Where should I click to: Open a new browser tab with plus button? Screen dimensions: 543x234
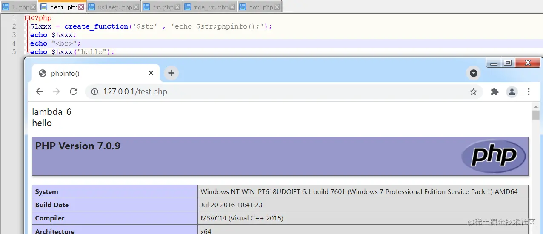[171, 73]
